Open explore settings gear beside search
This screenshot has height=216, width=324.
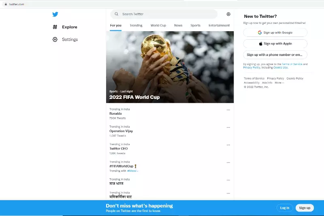click(x=228, y=14)
